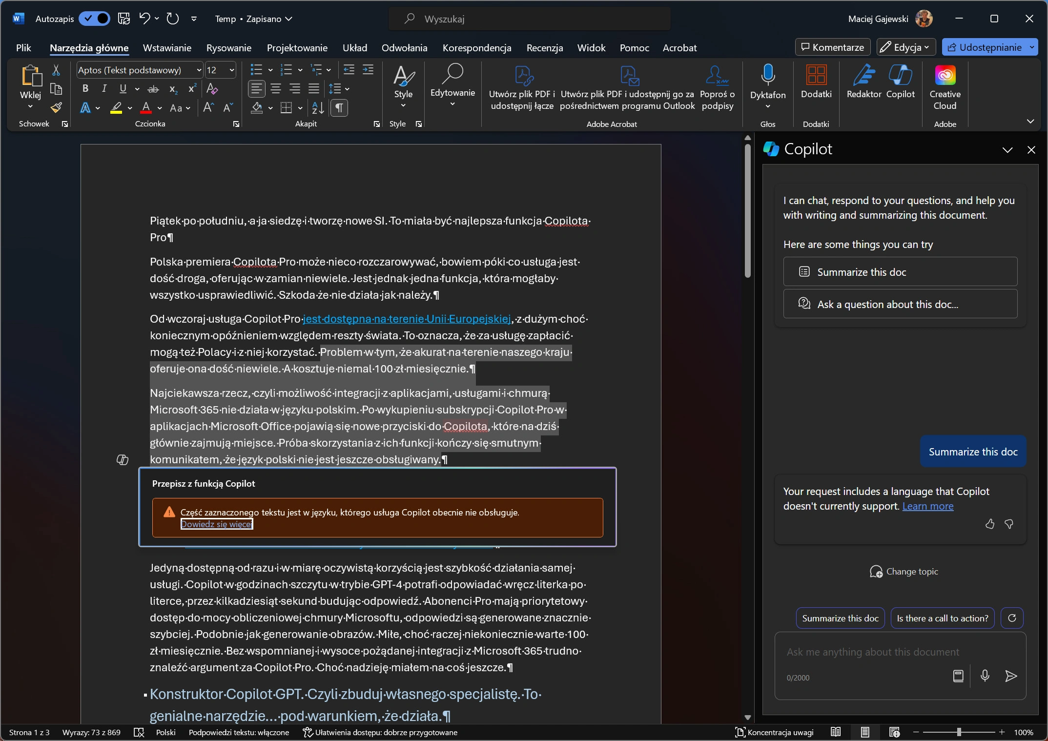Screen dimensions: 1048x741
Task: Send the Copilot message
Action: [1011, 676]
